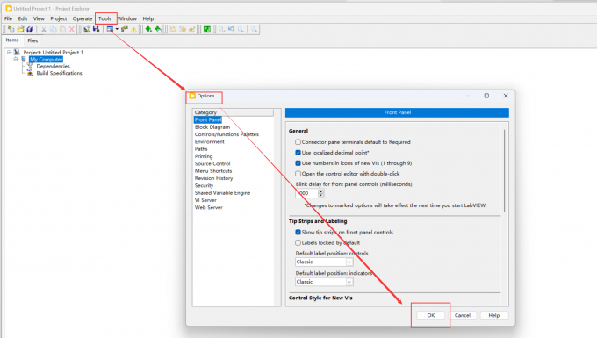Click the bright green square toolbar icon
Viewport: 597px width, 338px height.
click(x=206, y=29)
